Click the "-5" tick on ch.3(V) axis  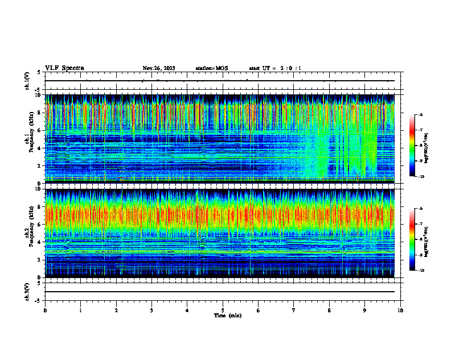[x=38, y=301]
